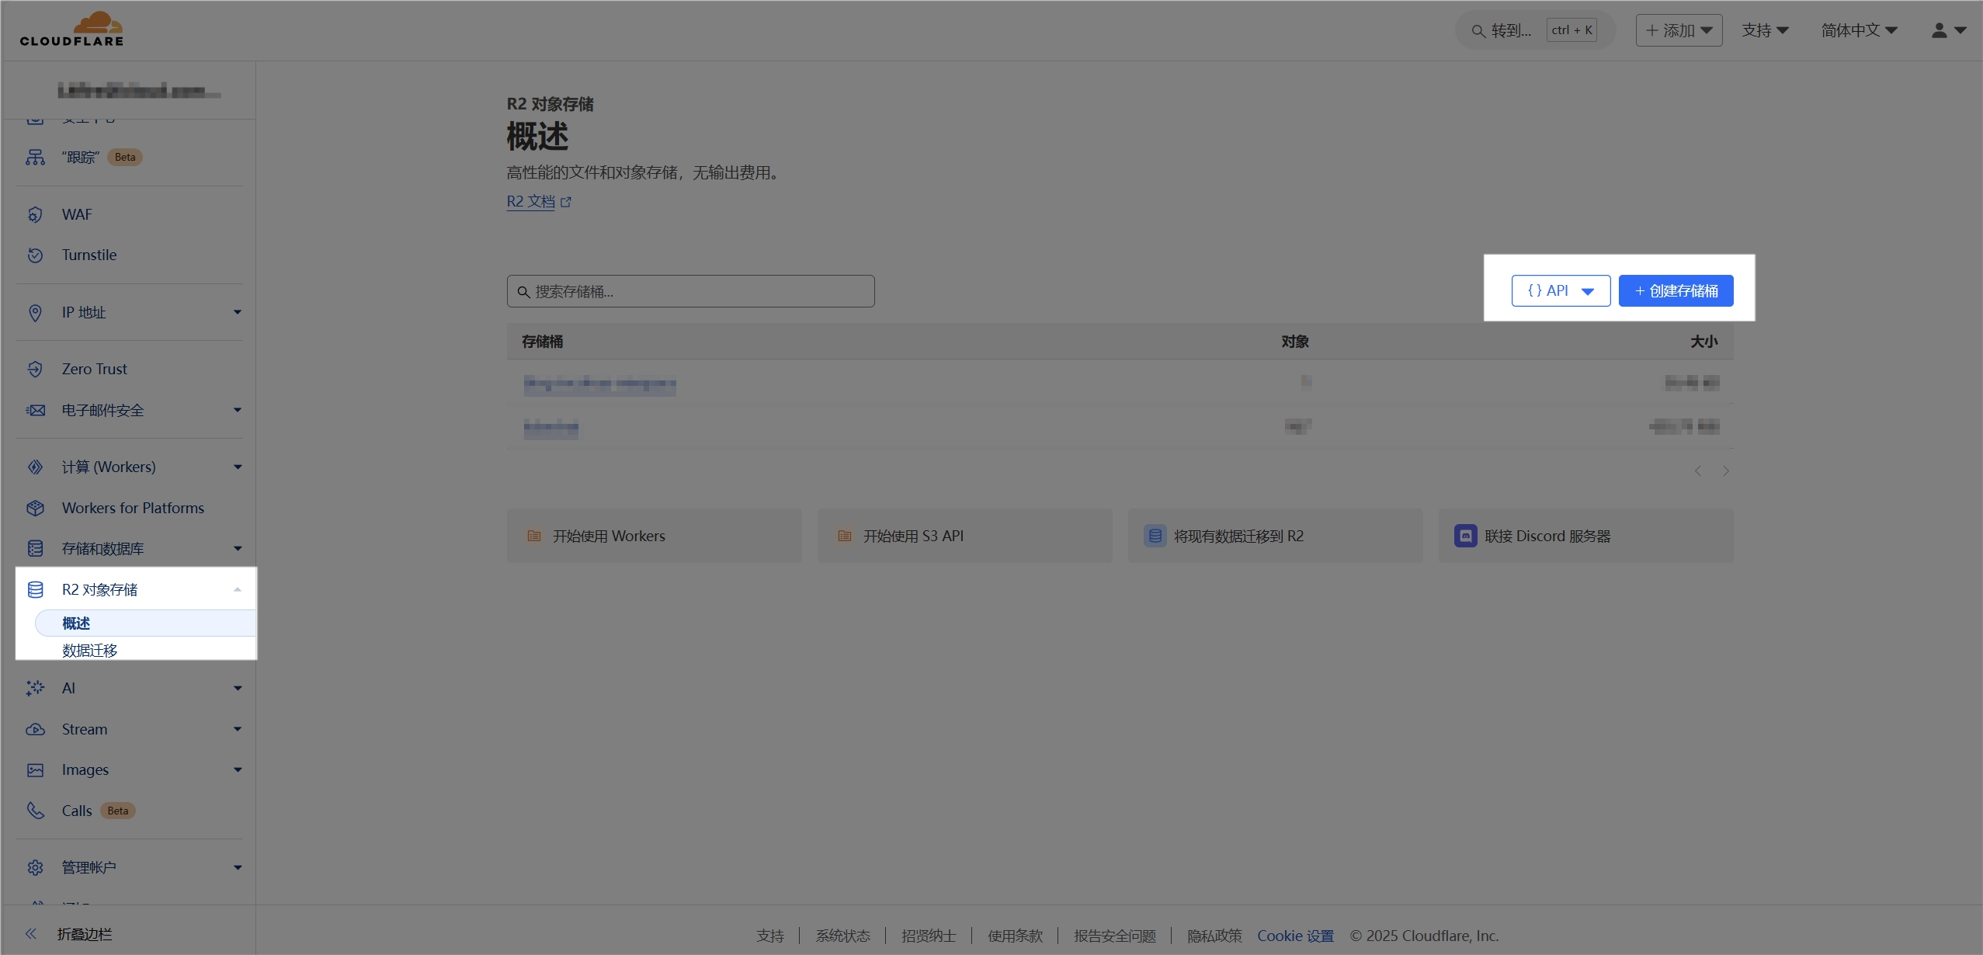Click the 对象 column header

coord(1295,342)
